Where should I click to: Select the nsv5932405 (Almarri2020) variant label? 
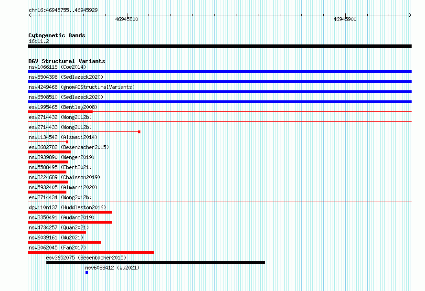point(63,187)
